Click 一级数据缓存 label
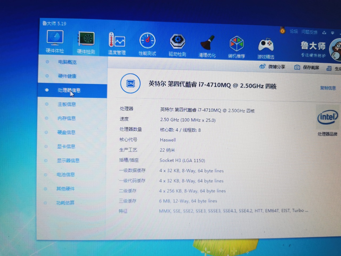The width and height of the screenshot is (341, 256). [132, 170]
